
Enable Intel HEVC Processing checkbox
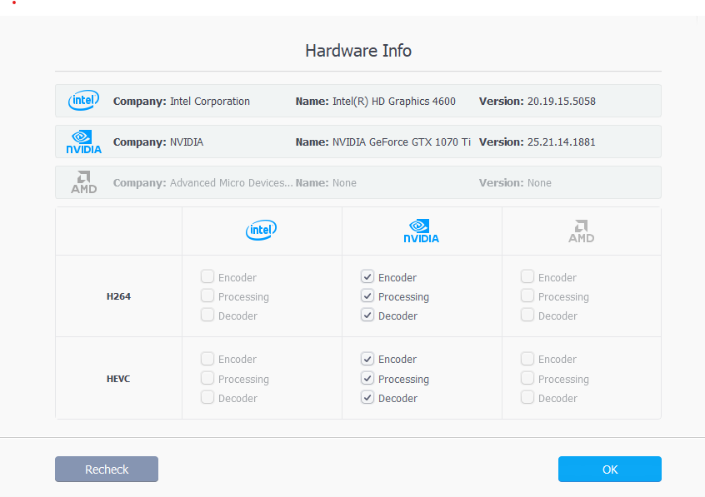(207, 378)
